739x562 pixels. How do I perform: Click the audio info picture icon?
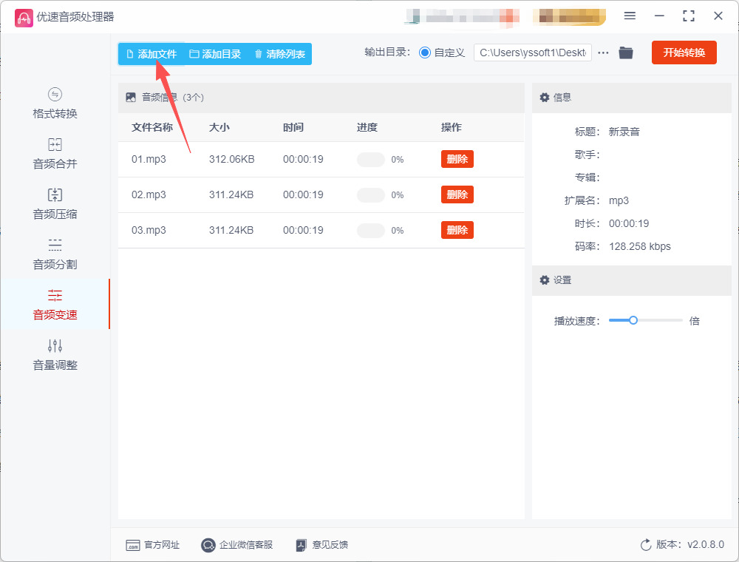[131, 97]
